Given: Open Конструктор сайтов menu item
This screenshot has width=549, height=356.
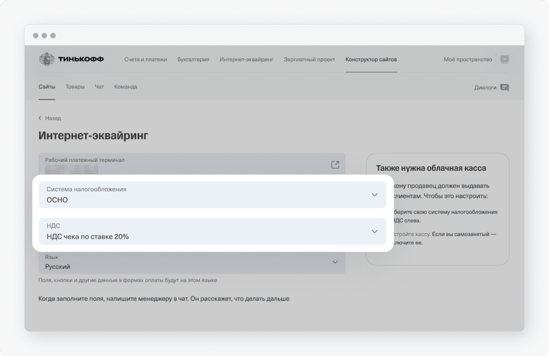Looking at the screenshot, I should [371, 60].
